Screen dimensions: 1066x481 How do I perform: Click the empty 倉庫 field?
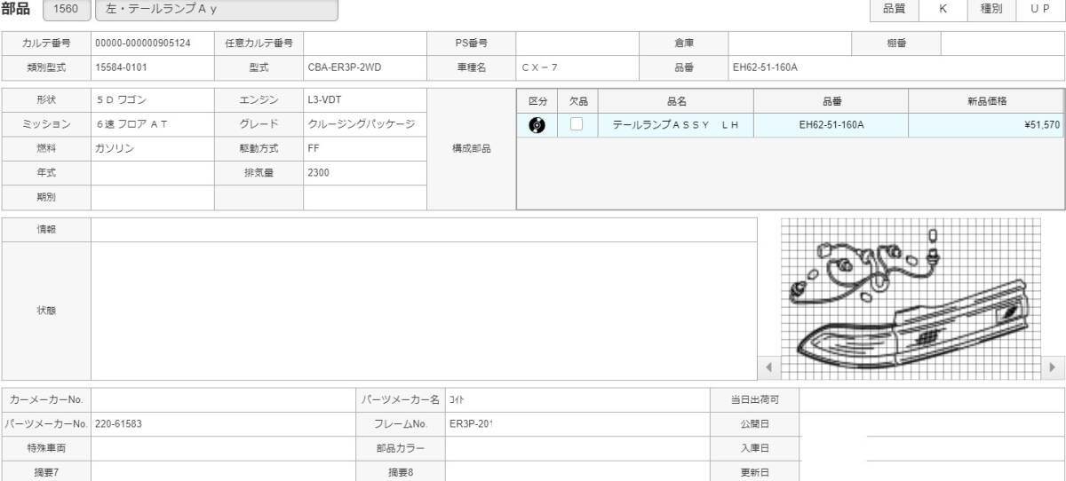click(790, 43)
